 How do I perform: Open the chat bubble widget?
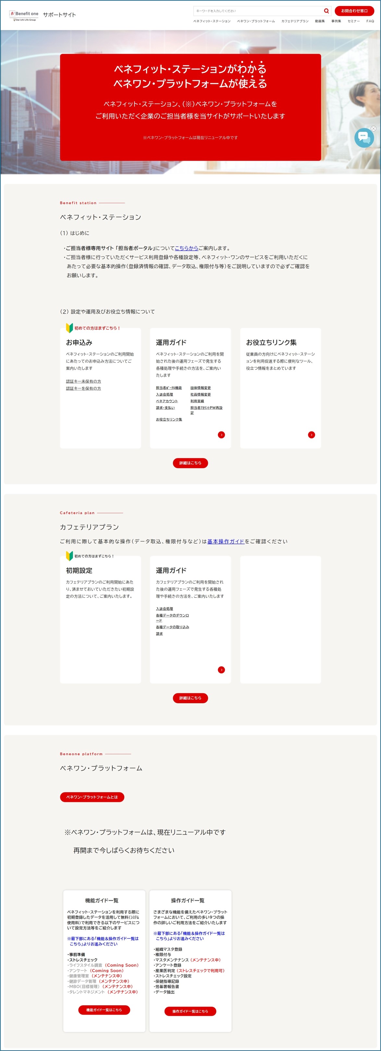pyautogui.click(x=363, y=138)
